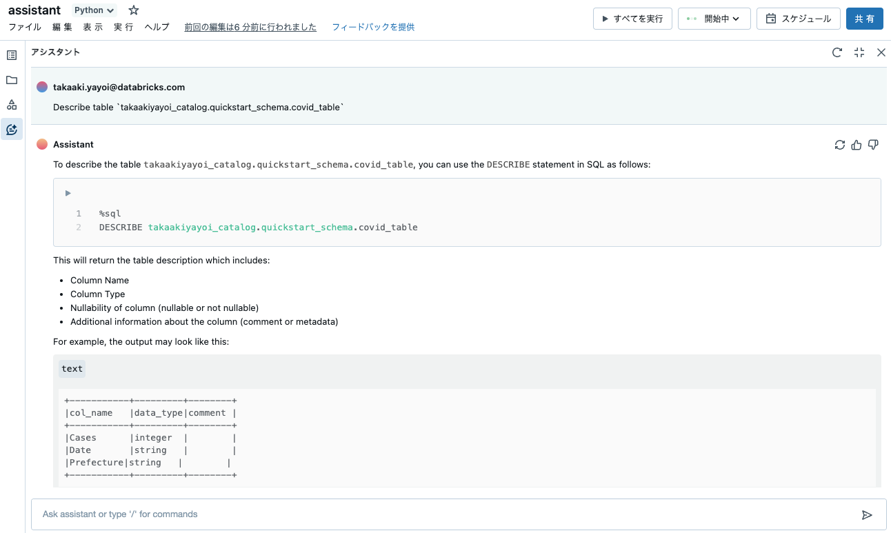Open the workspace folder icon in sidebar
Screen dimensions: 891x533
tap(11, 80)
